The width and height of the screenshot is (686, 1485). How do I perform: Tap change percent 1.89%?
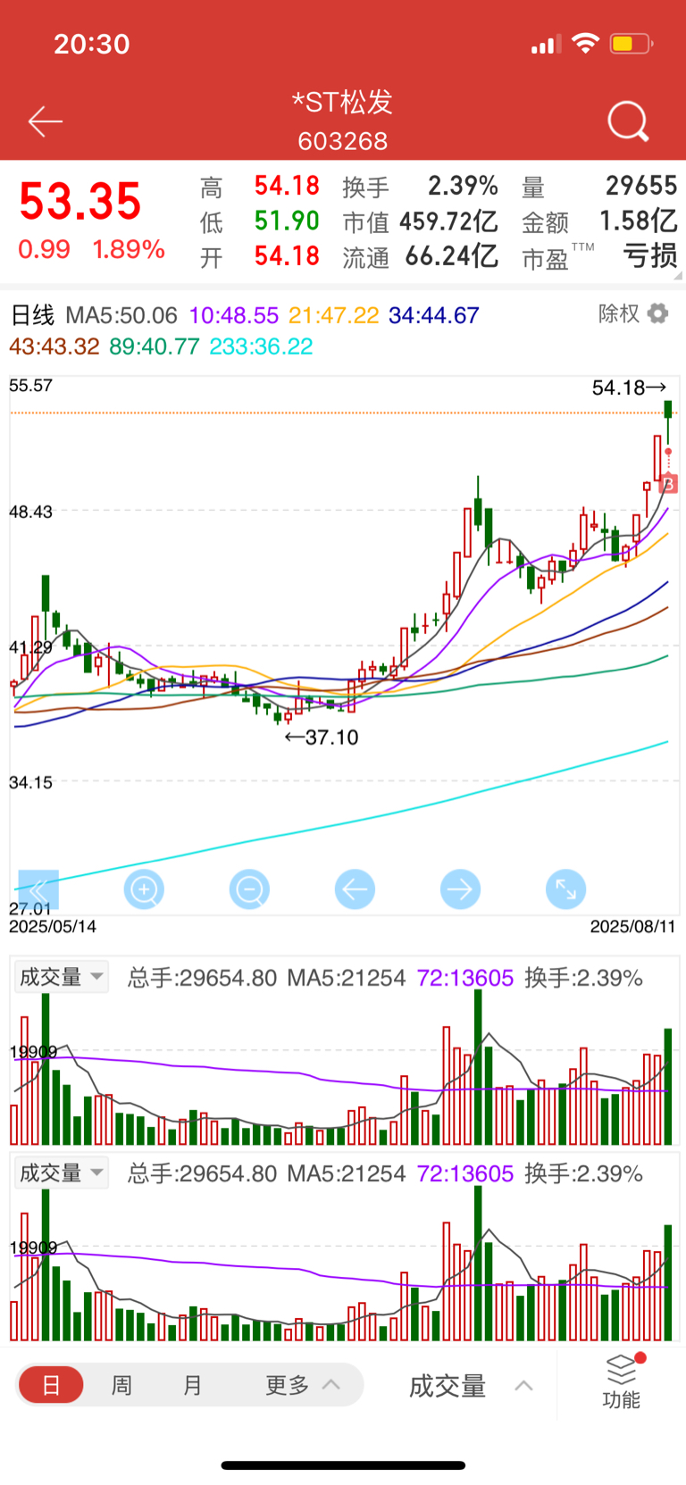[x=129, y=249]
